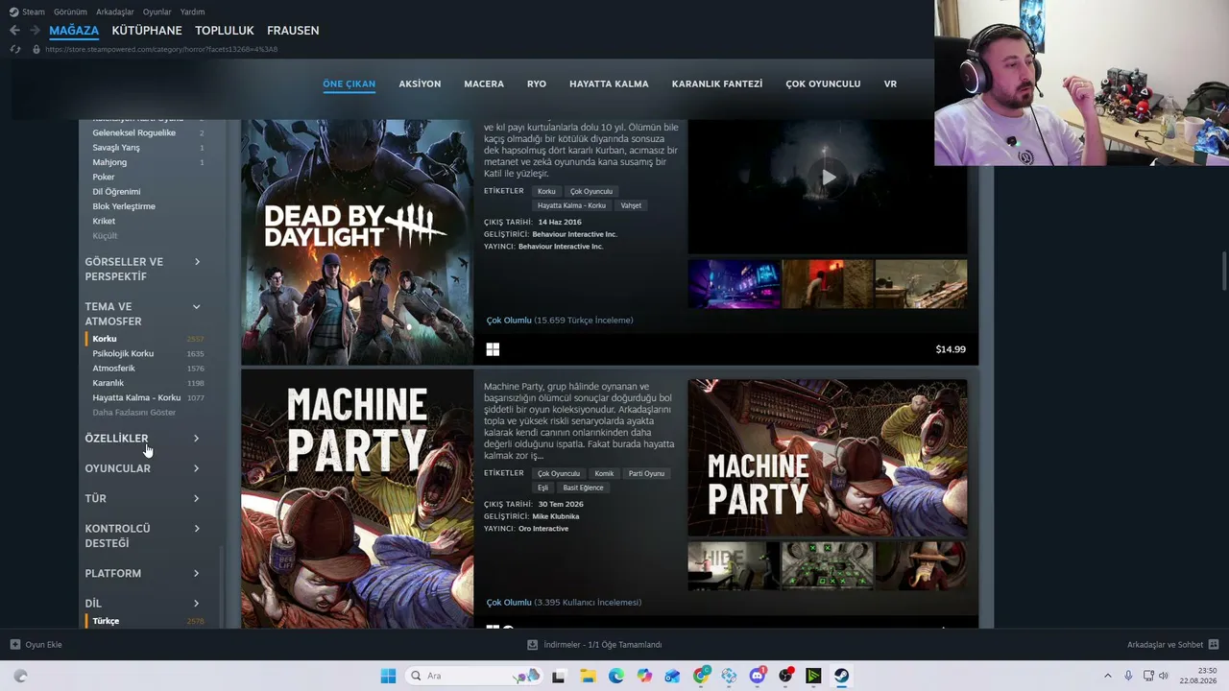
Task: Expand the Tür filter section
Action: click(x=143, y=498)
